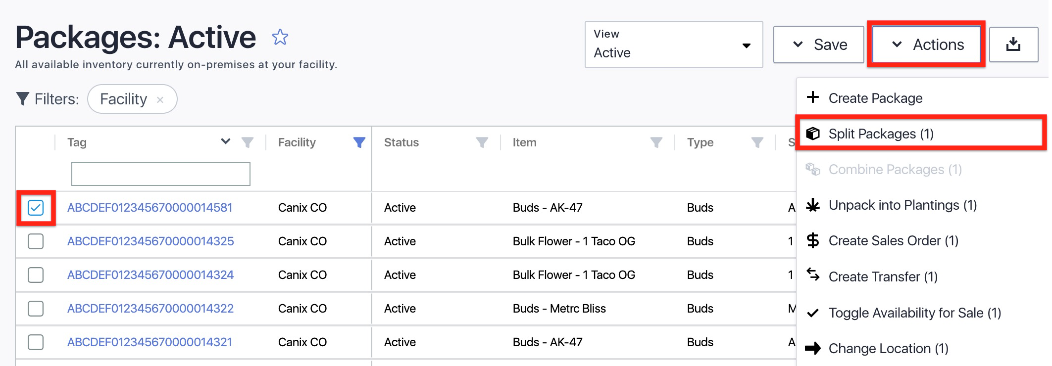1052x366 pixels.
Task: Click the Facility column header
Action: tap(297, 142)
